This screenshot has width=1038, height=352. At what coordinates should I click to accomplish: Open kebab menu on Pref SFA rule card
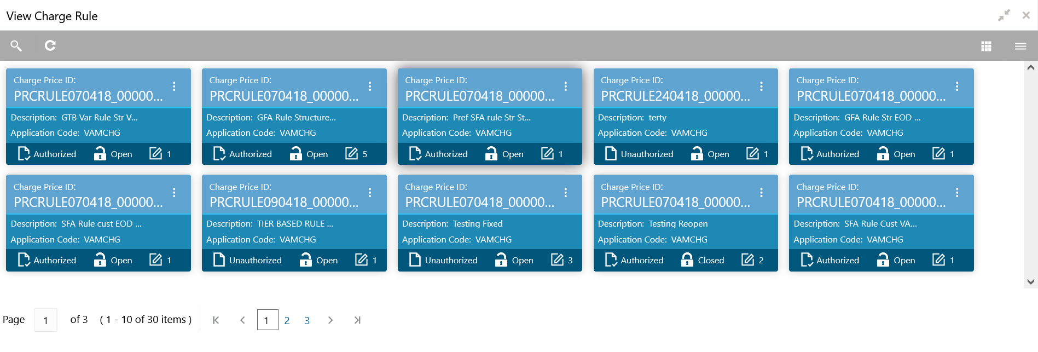[566, 86]
